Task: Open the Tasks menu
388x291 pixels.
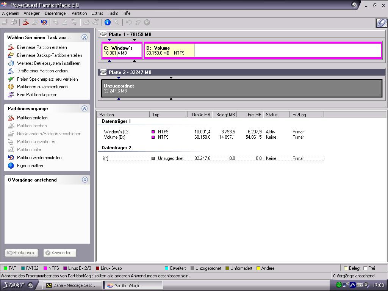Action: (113, 13)
